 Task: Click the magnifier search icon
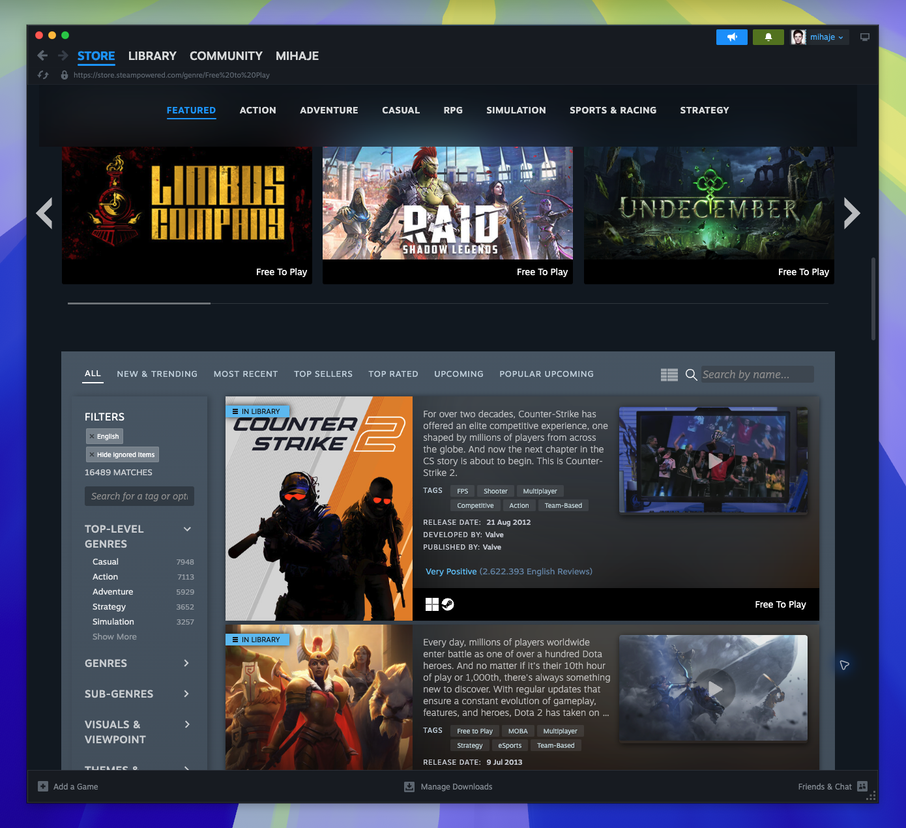coord(692,374)
